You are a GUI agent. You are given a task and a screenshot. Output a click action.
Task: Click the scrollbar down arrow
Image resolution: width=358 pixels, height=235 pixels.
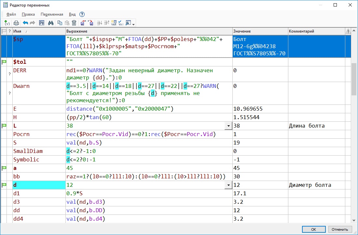(354, 220)
